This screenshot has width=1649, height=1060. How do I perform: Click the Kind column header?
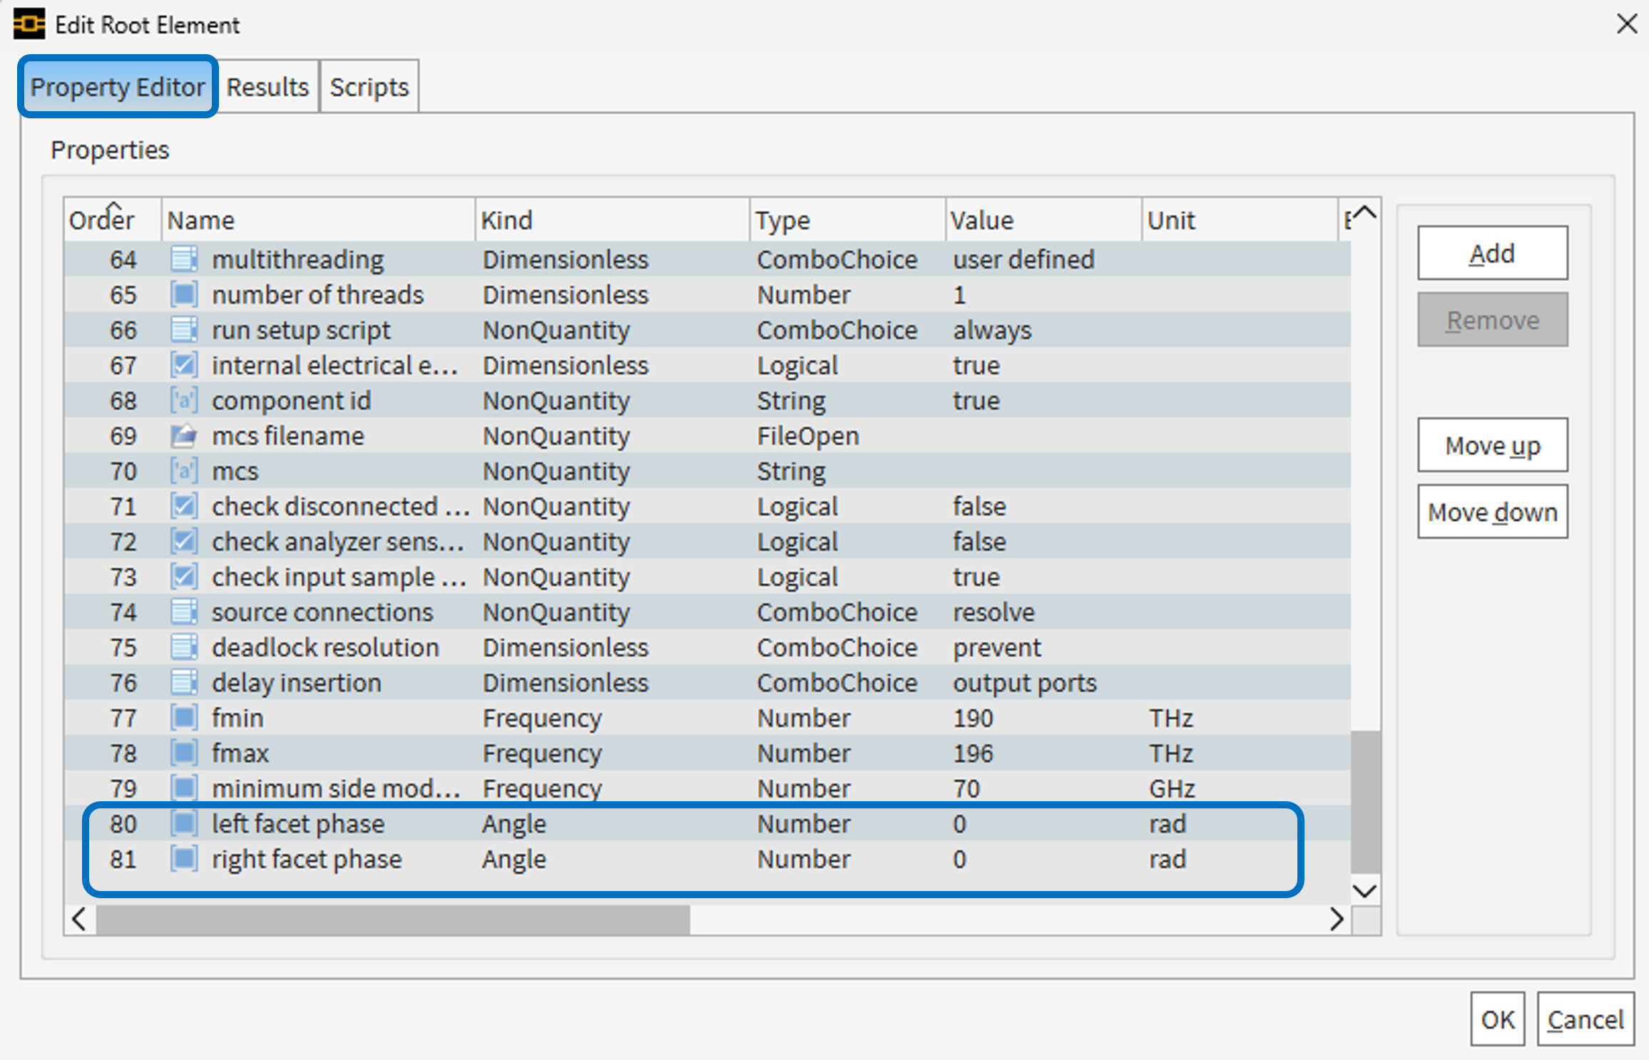pos(612,220)
